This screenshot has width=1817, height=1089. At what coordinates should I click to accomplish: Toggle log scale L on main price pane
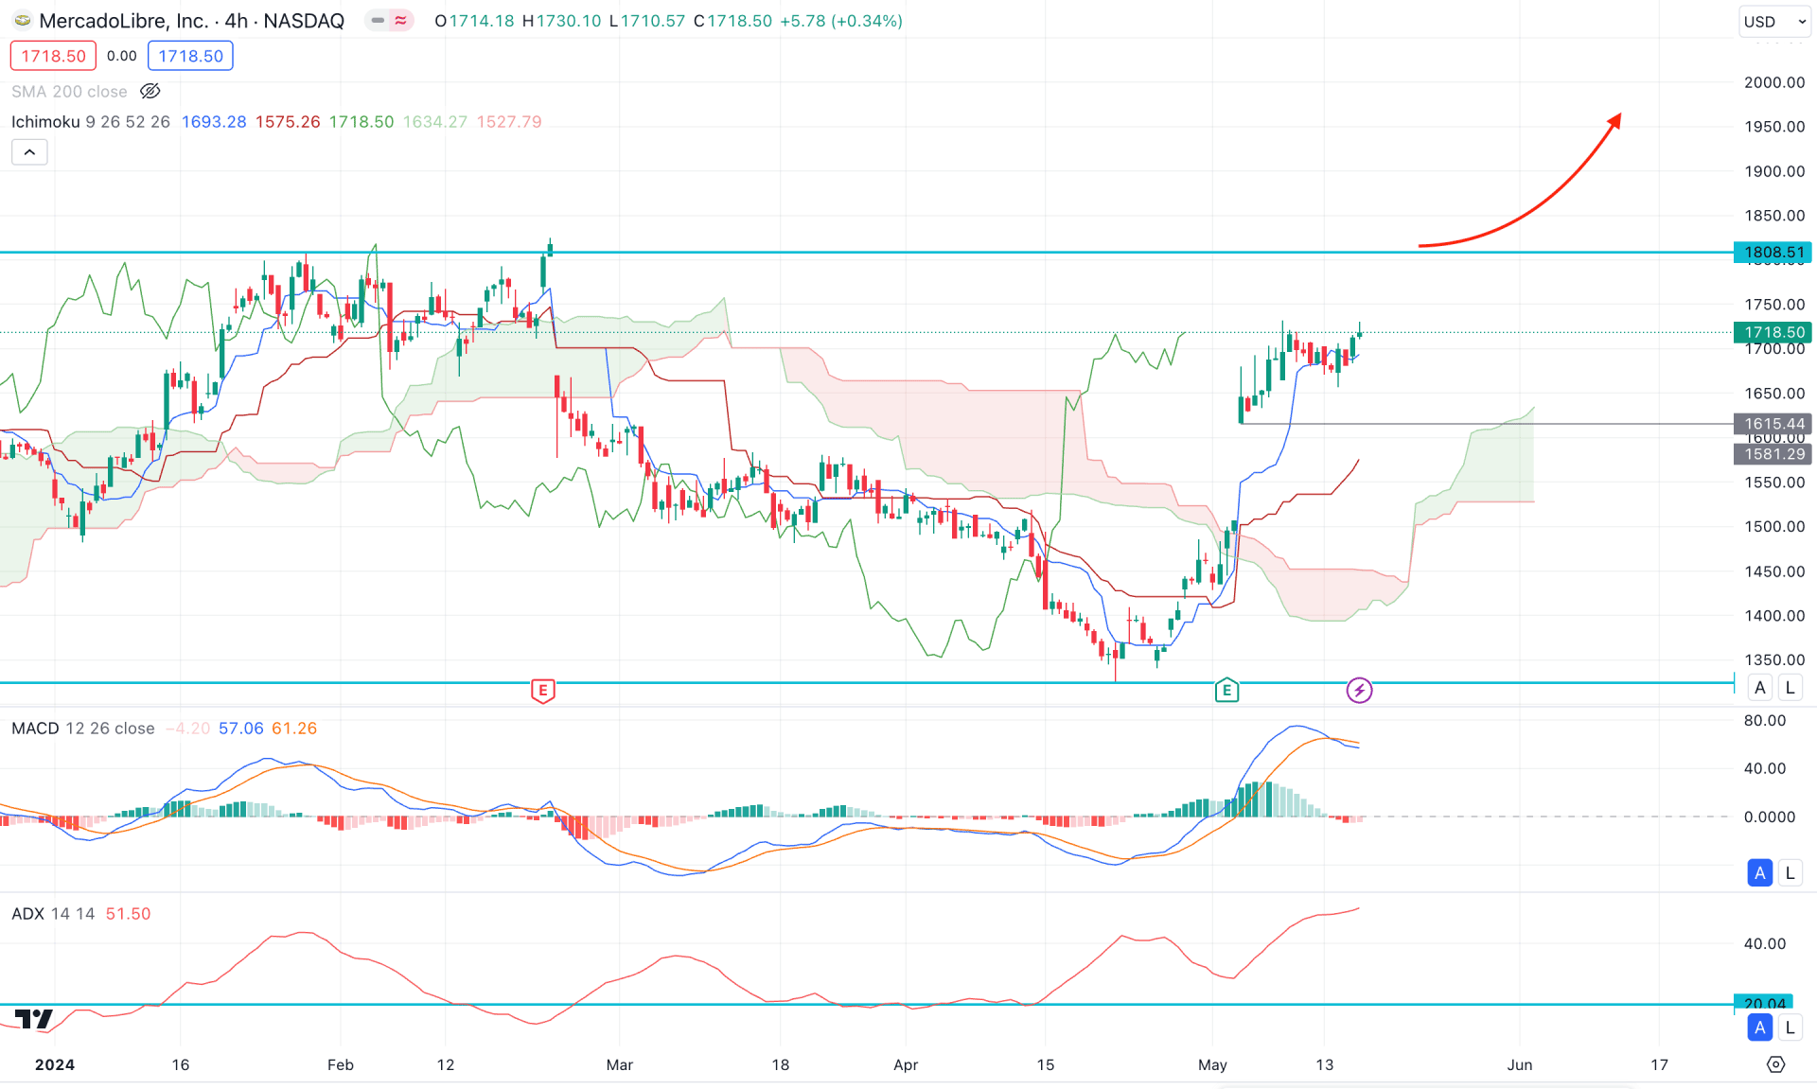point(1790,688)
